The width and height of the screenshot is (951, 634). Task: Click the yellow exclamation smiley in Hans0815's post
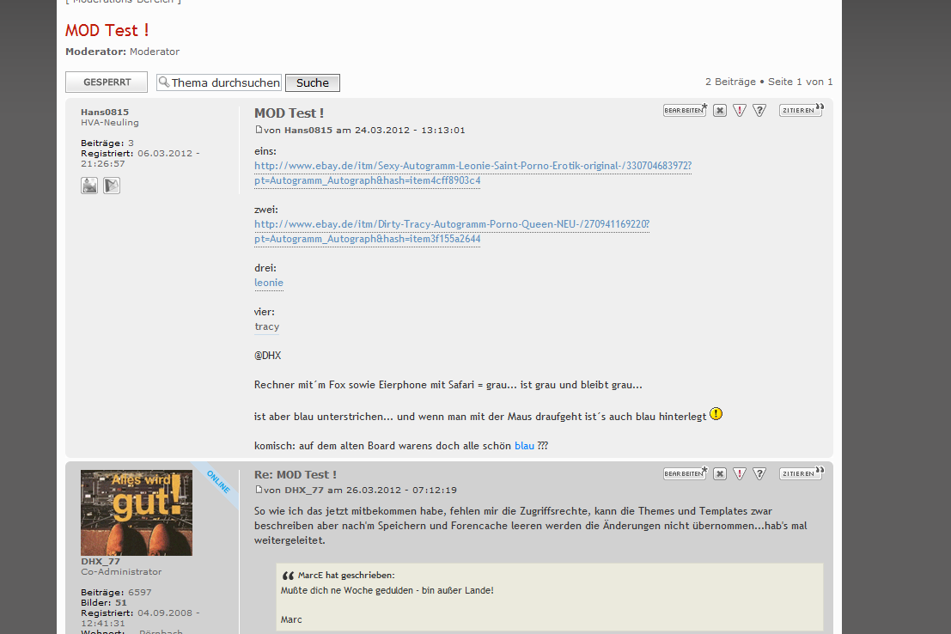point(716,414)
